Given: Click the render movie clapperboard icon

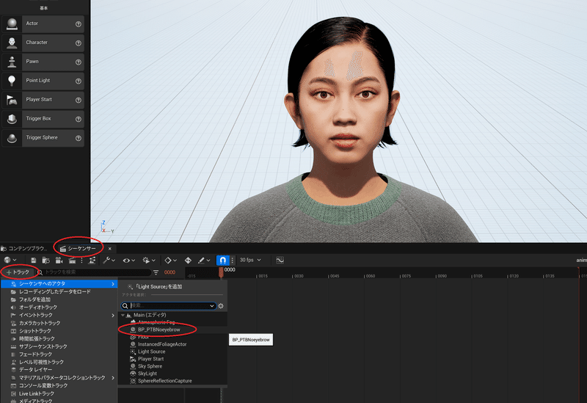Looking at the screenshot, I should [72, 260].
